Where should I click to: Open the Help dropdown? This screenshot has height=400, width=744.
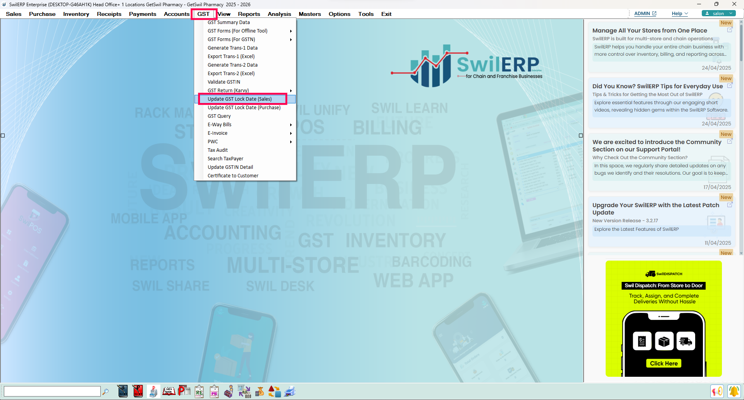coord(680,14)
